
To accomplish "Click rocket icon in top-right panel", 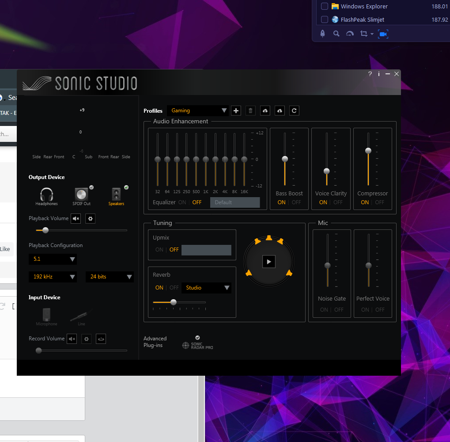I will pos(322,34).
